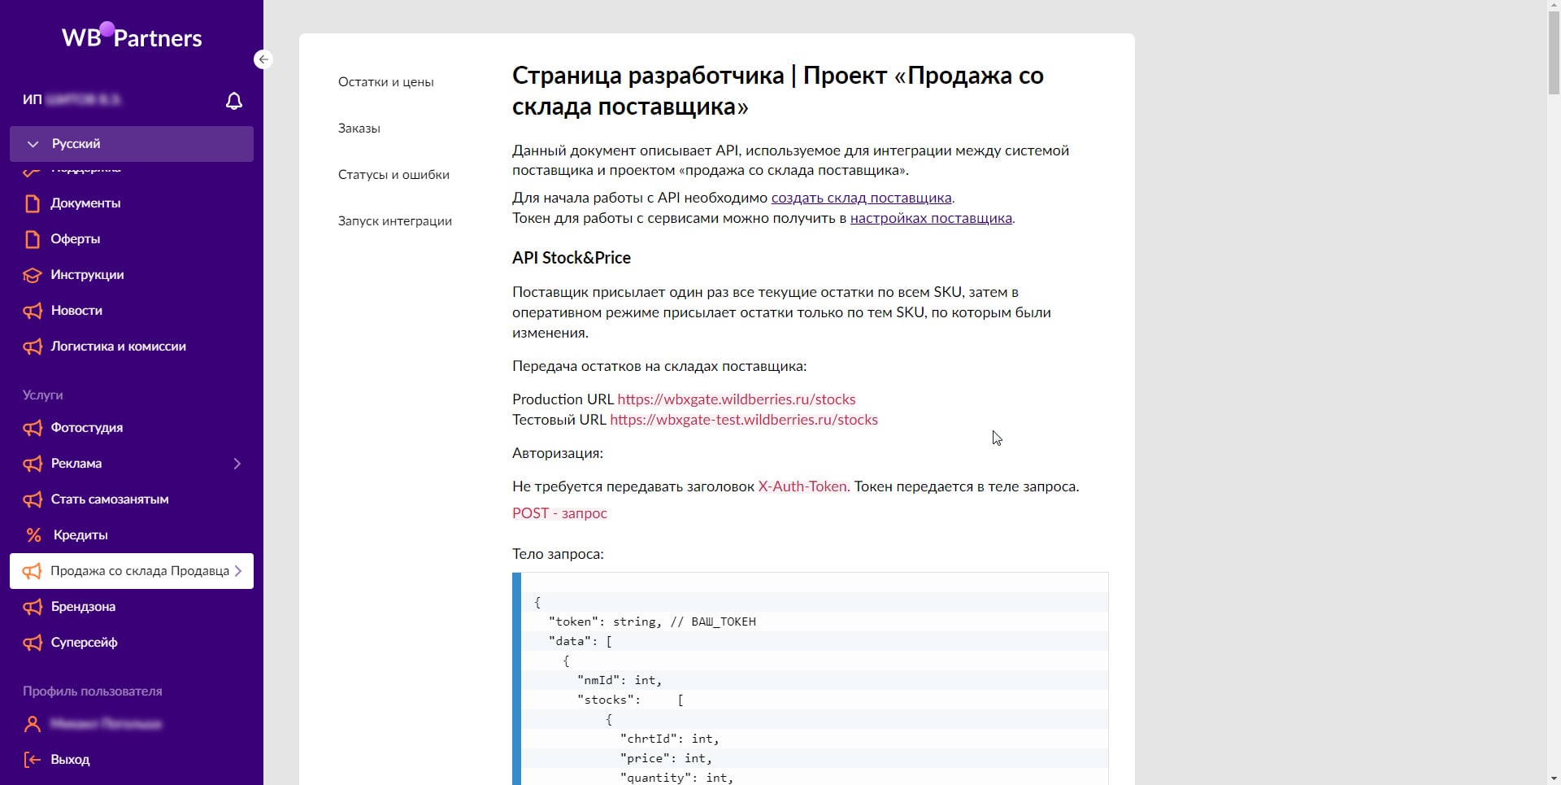1561x785 pixels.
Task: Log out via Выход text
Action: tap(70, 760)
